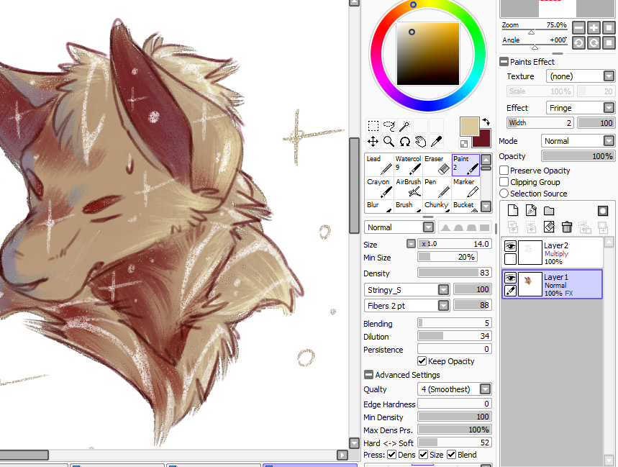
Task: Delete layer with trash icon
Action: (567, 227)
